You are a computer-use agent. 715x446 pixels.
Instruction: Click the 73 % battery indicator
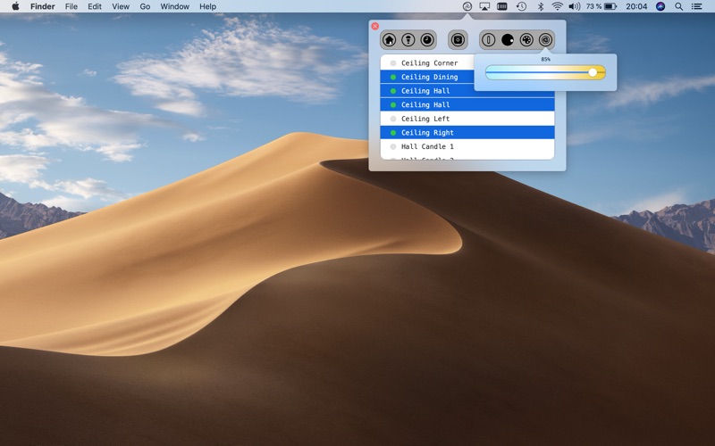tap(601, 6)
